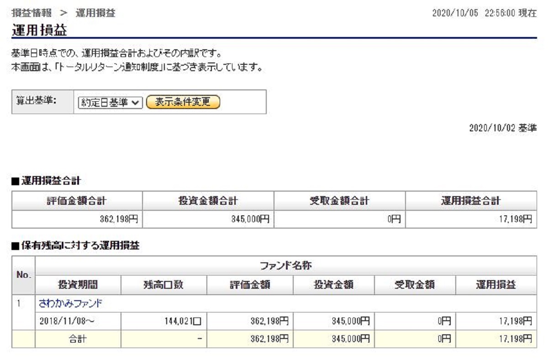
Task: Click the 投資金額 column header in holdings table
Action: (333, 285)
